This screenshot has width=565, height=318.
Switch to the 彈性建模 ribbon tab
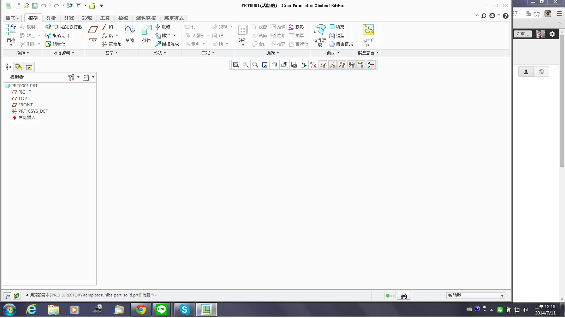click(x=146, y=18)
